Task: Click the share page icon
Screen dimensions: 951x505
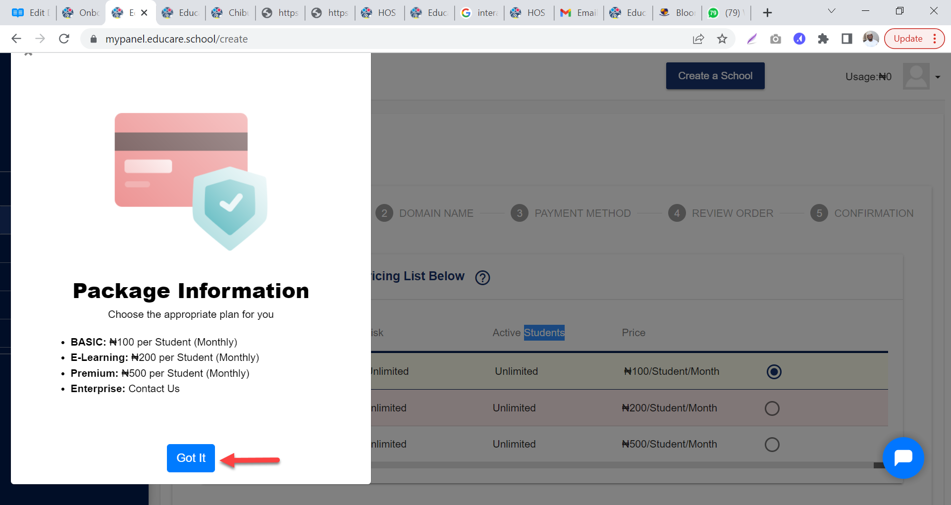Action: coord(698,39)
